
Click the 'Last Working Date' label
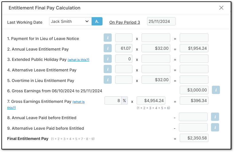[25, 22]
